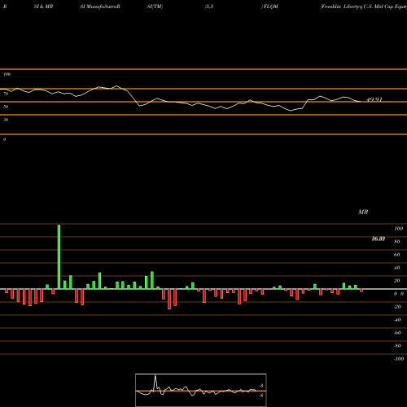Click the 70 label on RSI axis
Screen dimensions: 407x407
coord(6,94)
